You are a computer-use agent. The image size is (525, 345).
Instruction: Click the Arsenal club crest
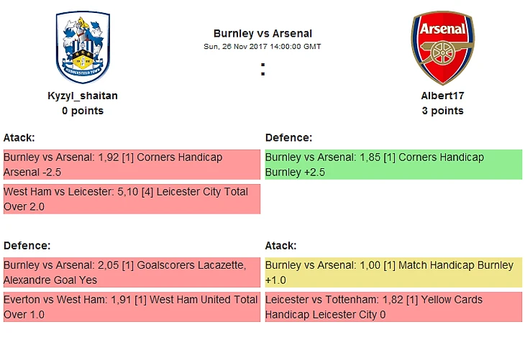click(442, 47)
